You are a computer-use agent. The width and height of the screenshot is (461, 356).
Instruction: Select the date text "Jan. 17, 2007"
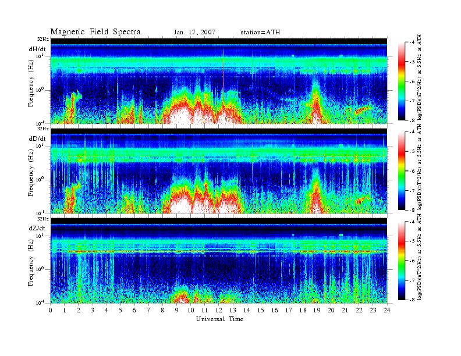194,33
